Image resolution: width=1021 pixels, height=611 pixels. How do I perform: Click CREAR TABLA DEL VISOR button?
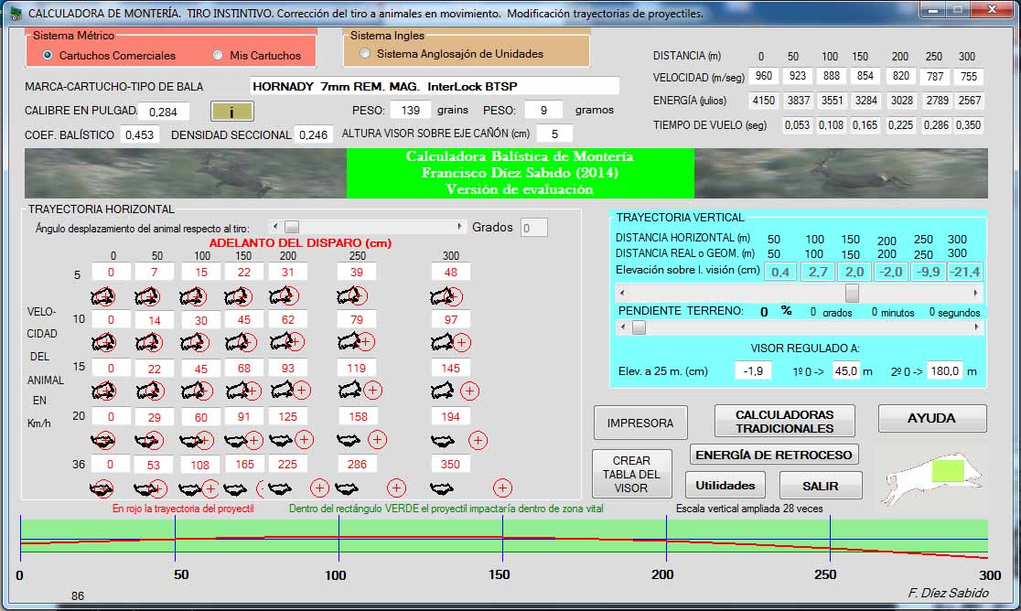631,474
